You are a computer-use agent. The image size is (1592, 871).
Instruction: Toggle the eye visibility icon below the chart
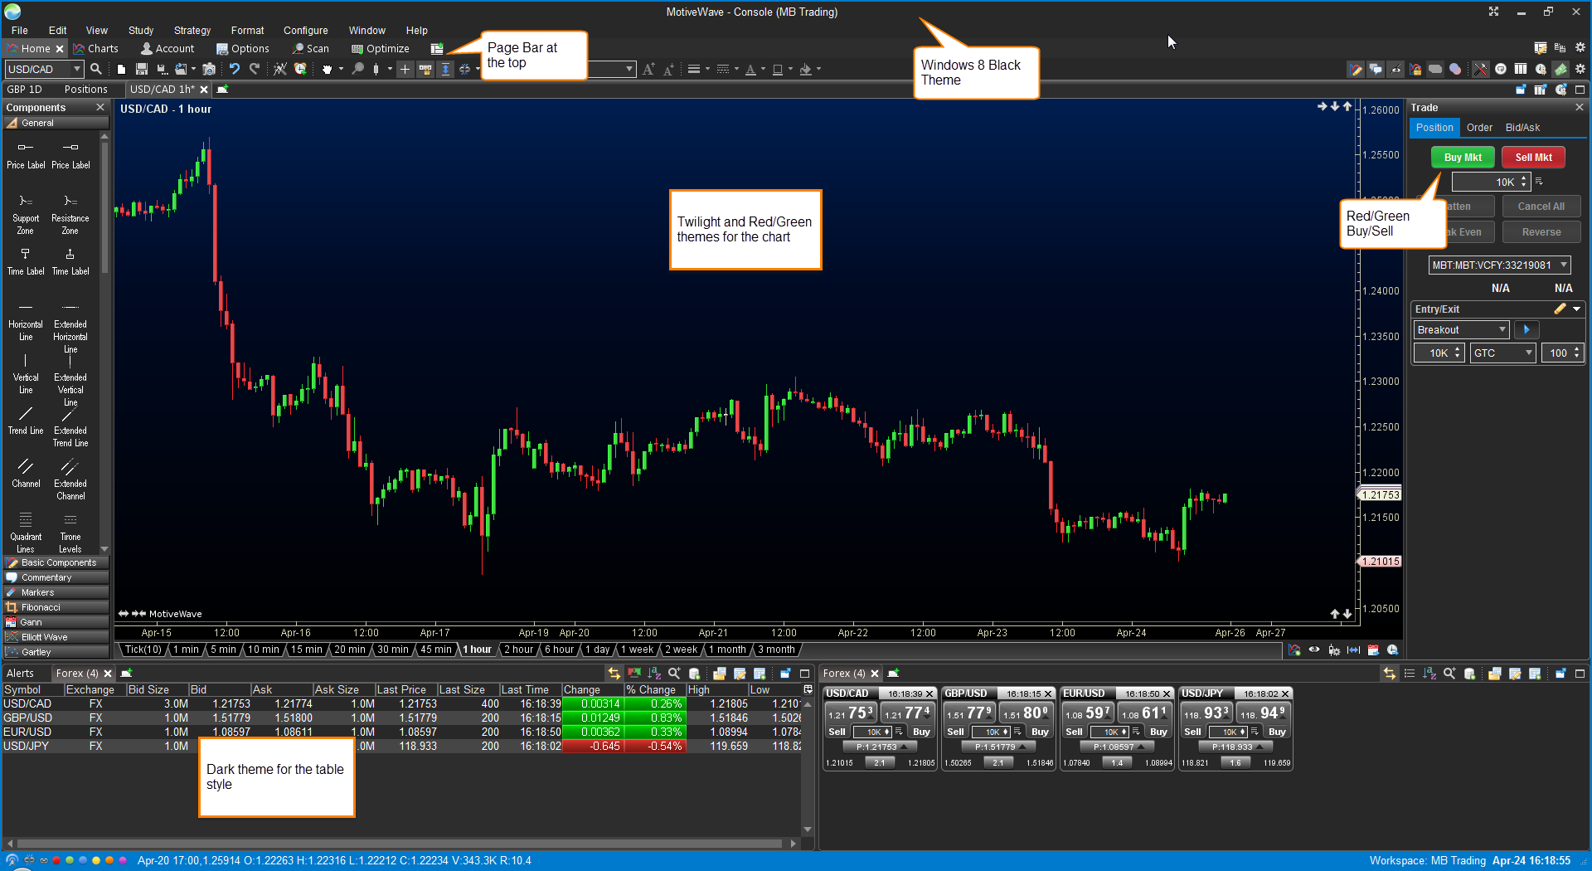point(1314,650)
